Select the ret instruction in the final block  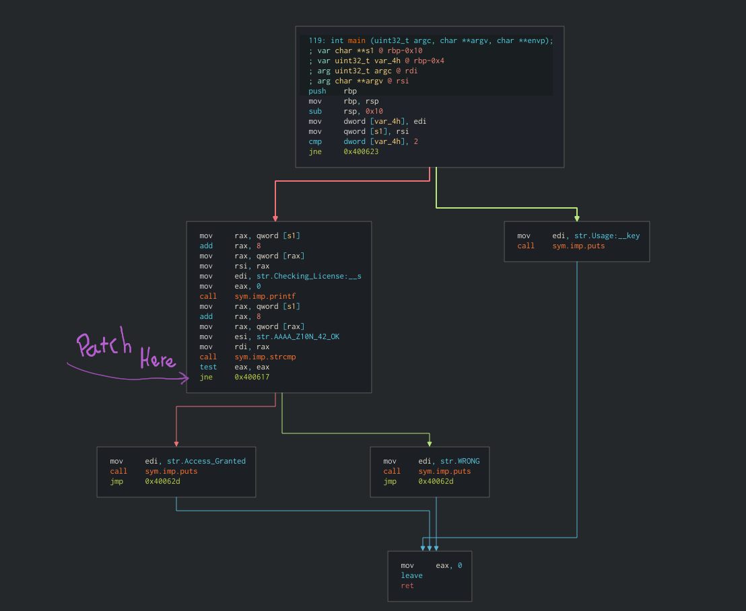tap(407, 585)
